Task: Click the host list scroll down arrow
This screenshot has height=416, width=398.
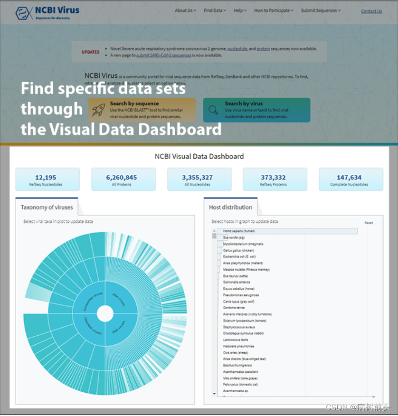Action: click(214, 394)
